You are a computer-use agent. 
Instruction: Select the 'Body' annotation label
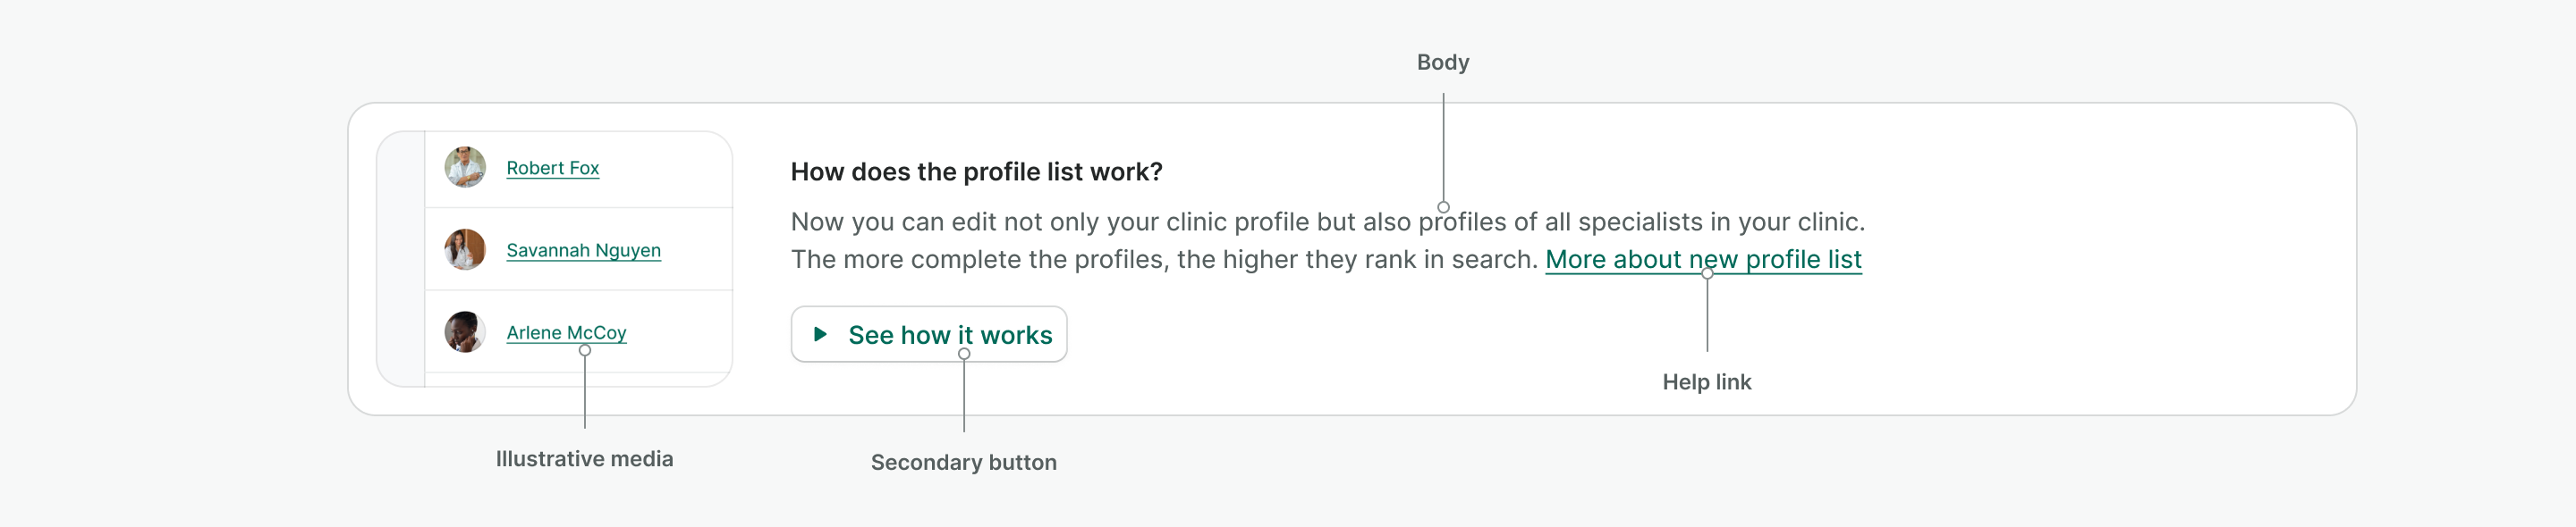tap(1442, 62)
